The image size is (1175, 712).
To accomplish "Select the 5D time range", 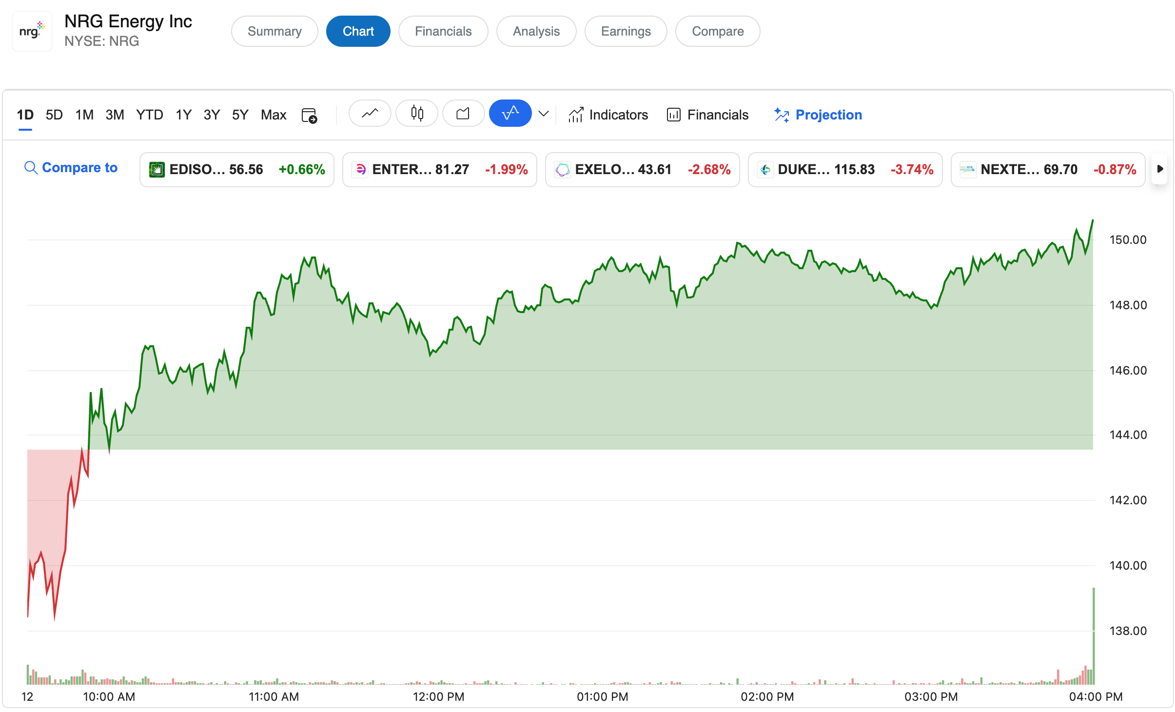I will pos(54,115).
